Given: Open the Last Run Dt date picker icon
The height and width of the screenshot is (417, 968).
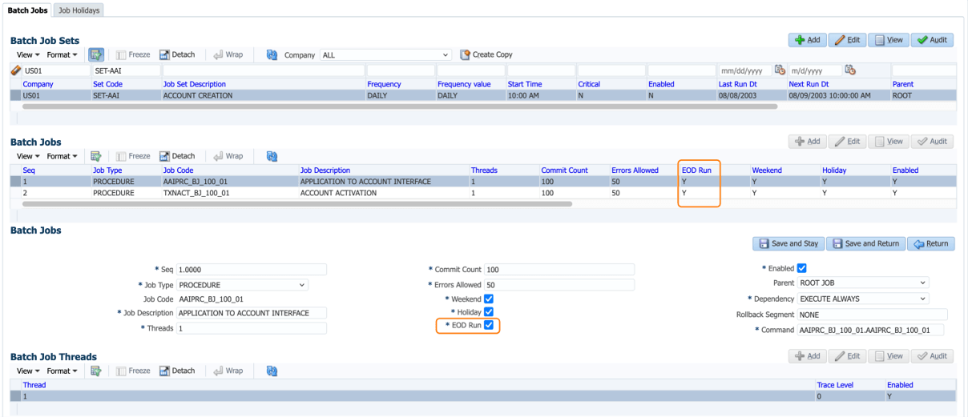Looking at the screenshot, I should pyautogui.click(x=780, y=70).
